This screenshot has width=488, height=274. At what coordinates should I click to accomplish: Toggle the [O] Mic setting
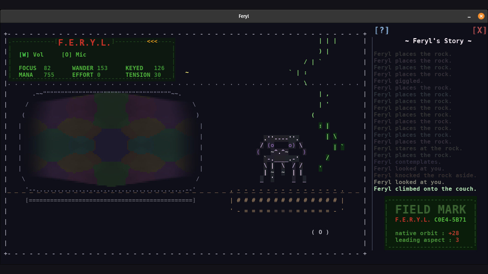click(74, 55)
